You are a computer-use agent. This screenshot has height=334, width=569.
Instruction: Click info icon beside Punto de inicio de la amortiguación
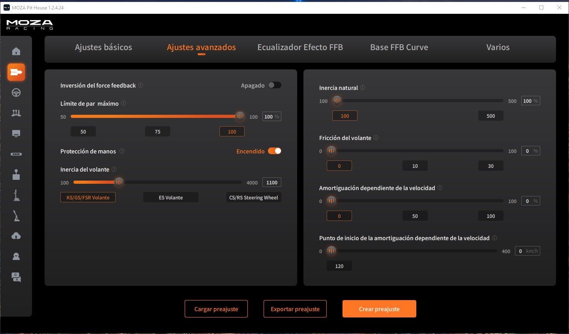click(494, 238)
